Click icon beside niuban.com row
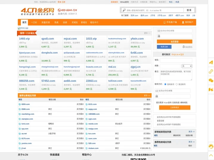The image size is (214, 160). 86,148
